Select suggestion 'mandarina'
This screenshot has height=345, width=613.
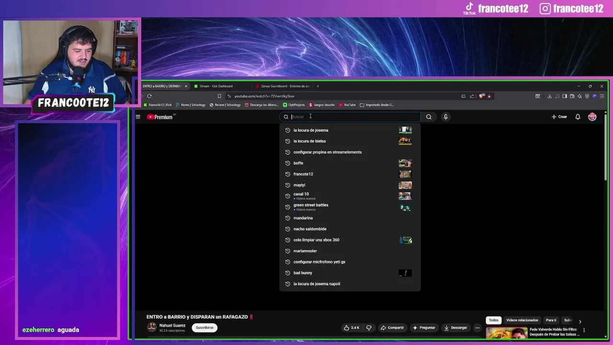350,218
